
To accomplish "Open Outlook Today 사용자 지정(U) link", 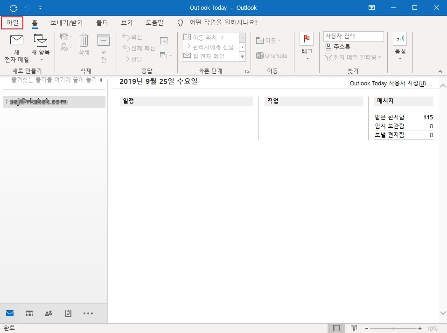I will tap(391, 83).
